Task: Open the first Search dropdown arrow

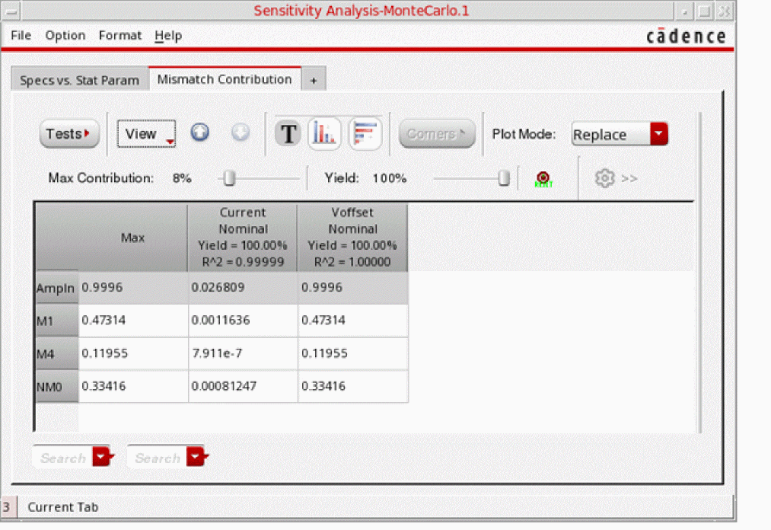Action: (101, 457)
